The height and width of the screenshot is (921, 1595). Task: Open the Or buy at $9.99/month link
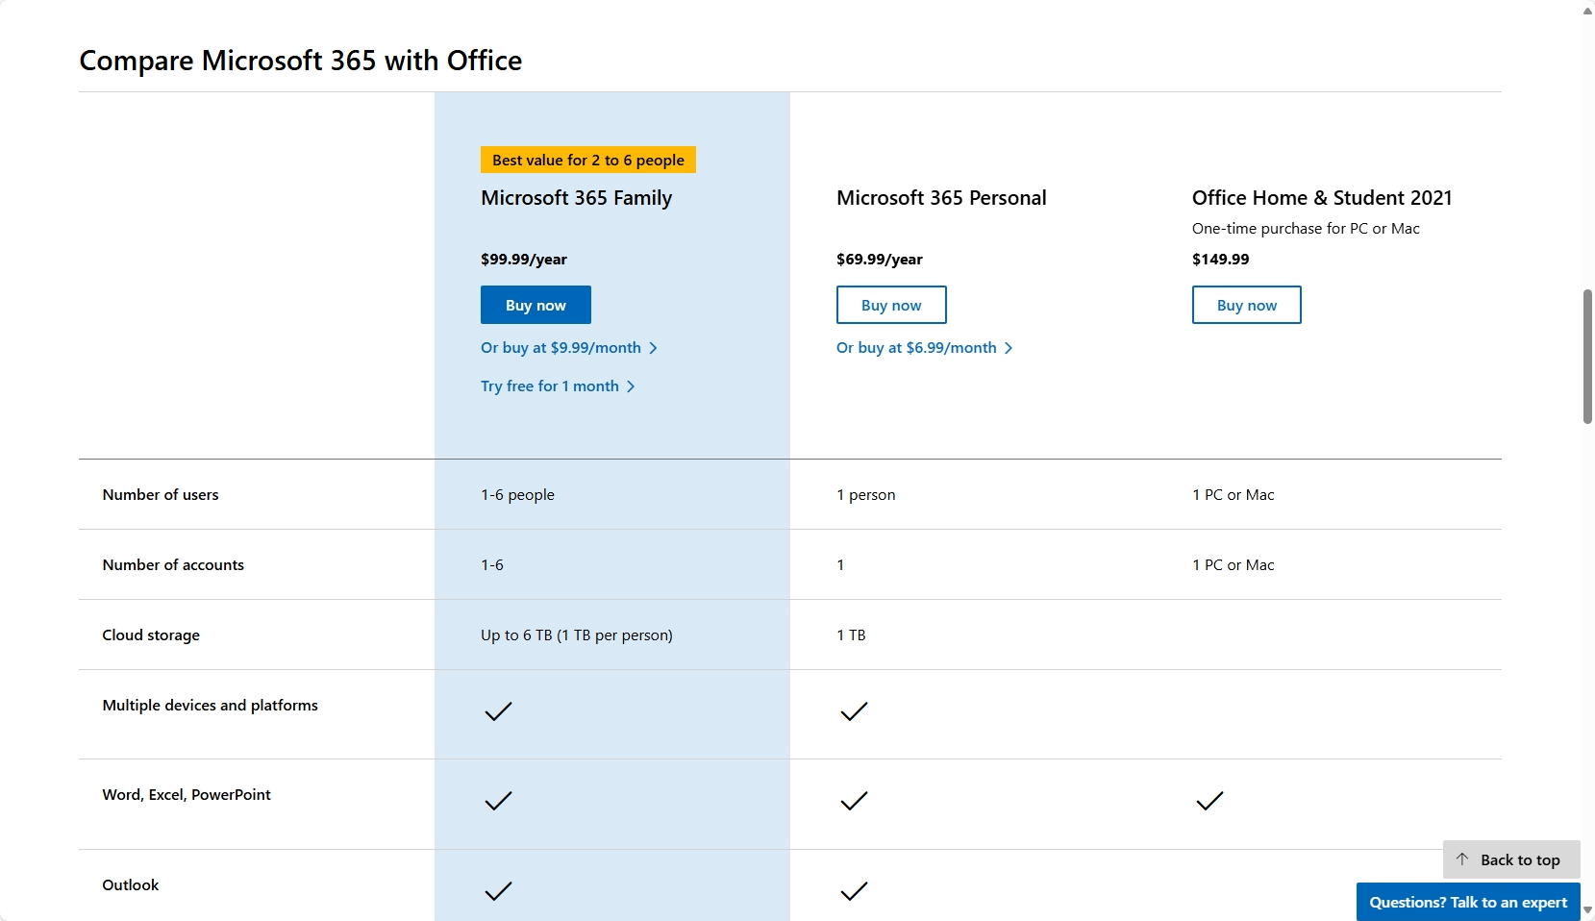click(561, 348)
